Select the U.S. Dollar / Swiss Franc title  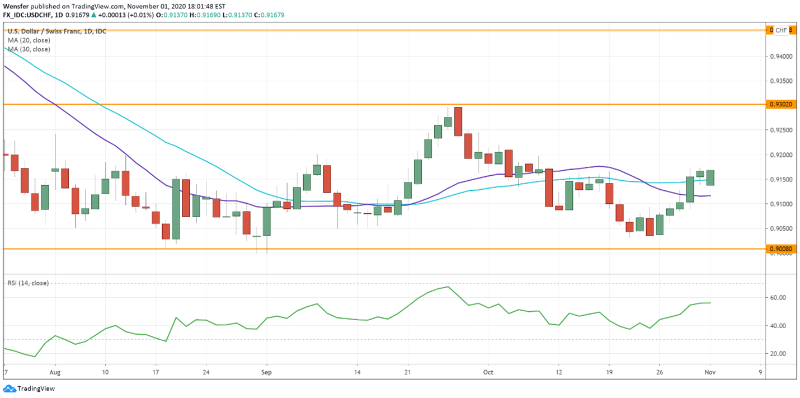57,31
